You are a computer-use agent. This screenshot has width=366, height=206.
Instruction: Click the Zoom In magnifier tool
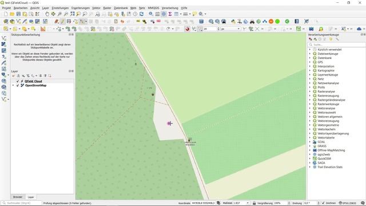(x=59, y=14)
